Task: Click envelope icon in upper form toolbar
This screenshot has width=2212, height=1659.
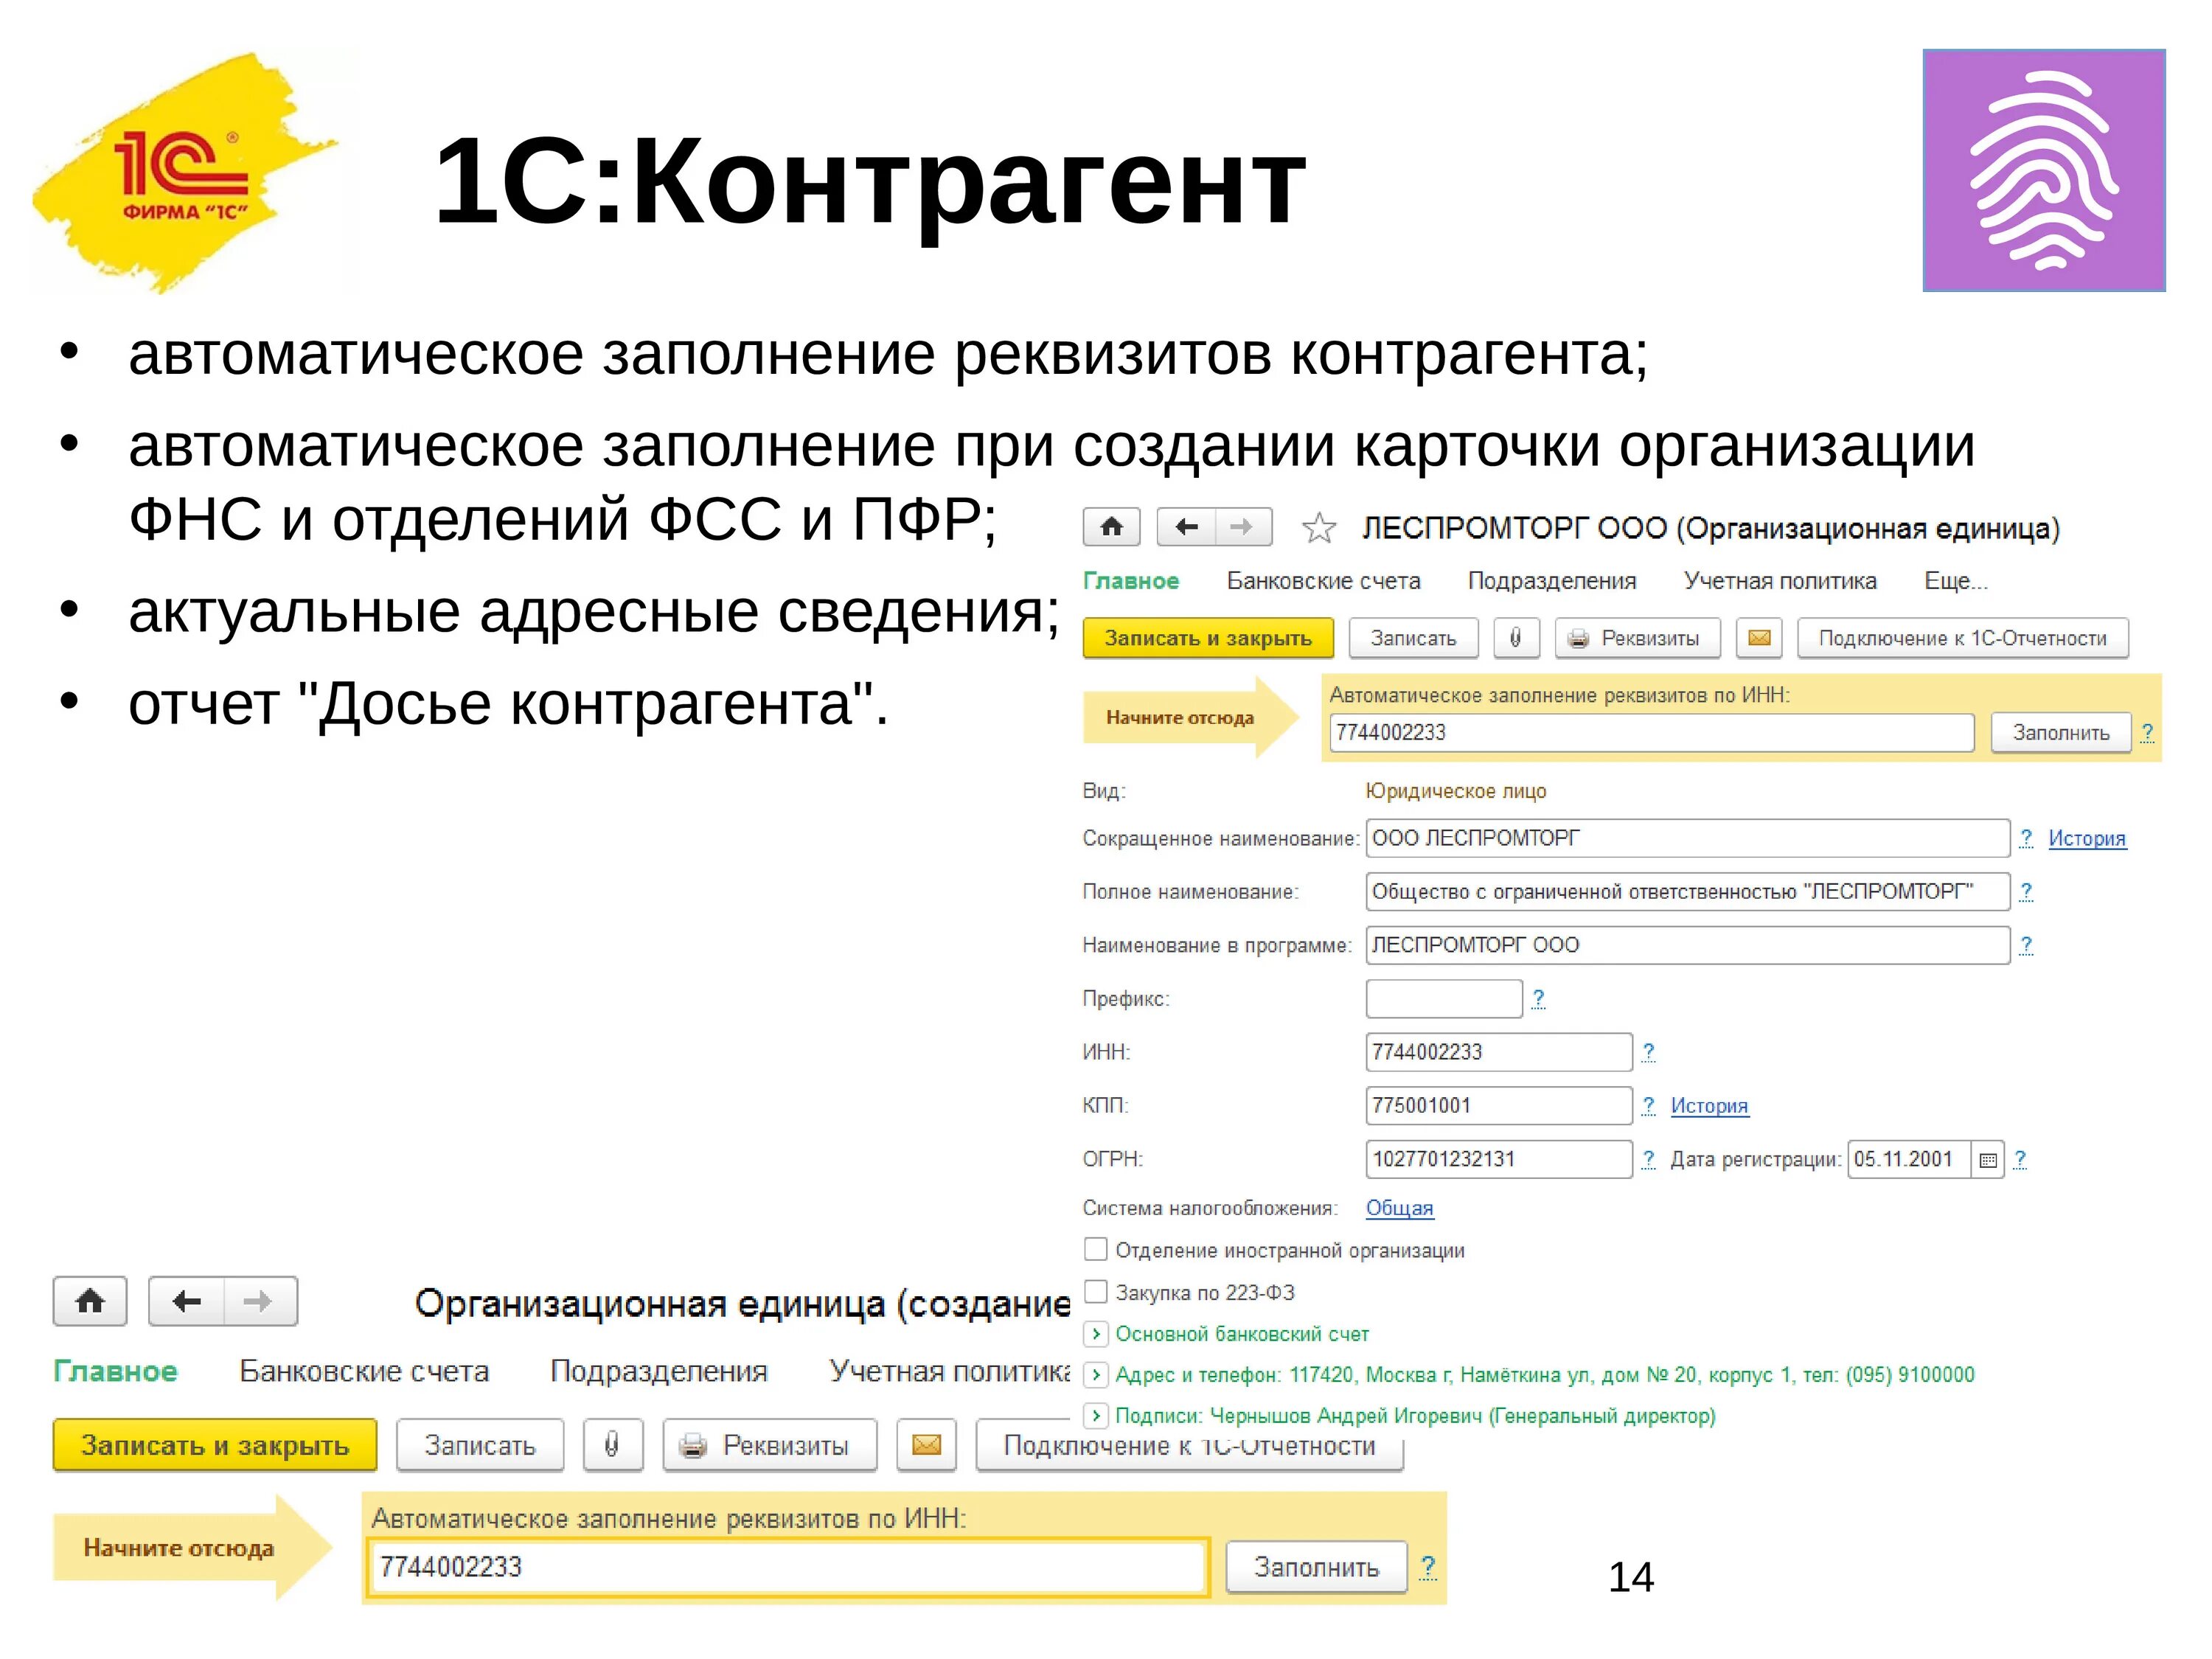Action: (1759, 638)
